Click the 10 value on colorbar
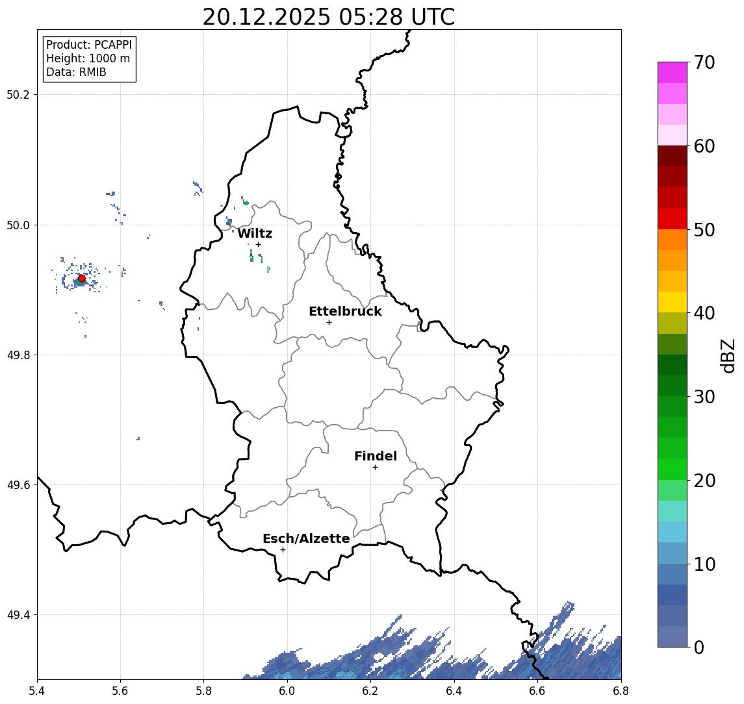744x704 pixels. coord(704,564)
